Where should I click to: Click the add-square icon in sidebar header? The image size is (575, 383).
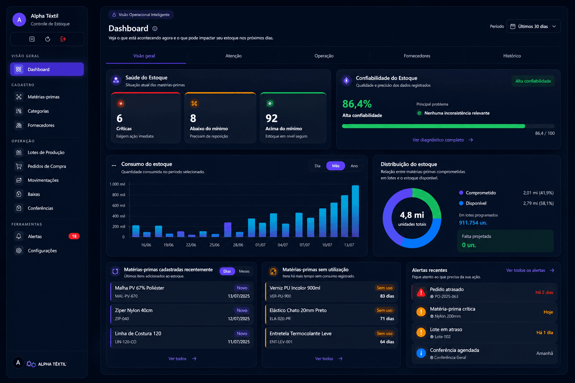(32, 39)
